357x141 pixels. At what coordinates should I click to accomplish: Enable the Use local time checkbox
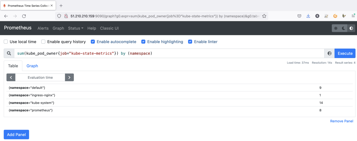[6, 42]
